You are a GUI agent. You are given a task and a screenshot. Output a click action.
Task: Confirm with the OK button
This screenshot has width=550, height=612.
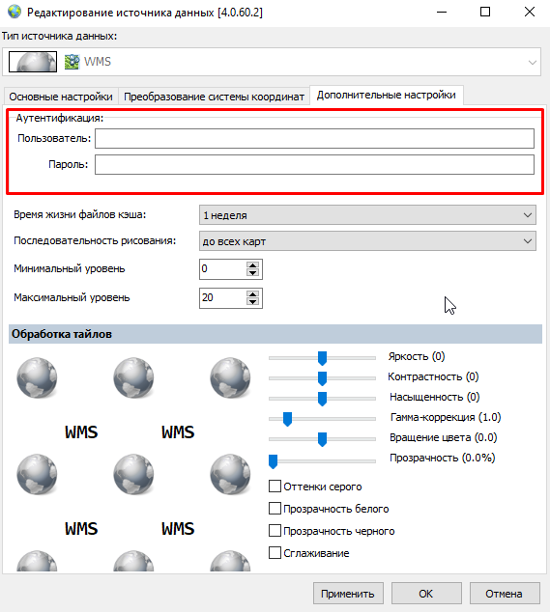pyautogui.click(x=426, y=594)
